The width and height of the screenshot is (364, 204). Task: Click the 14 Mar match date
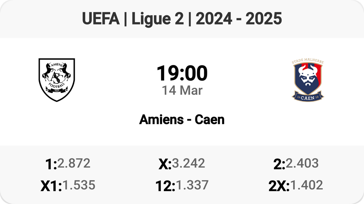tap(182, 90)
